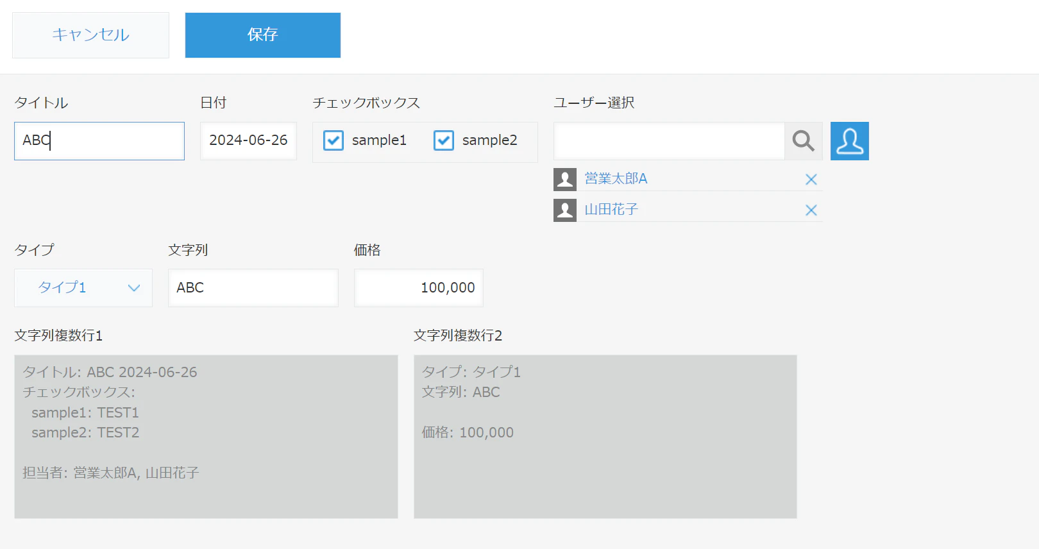This screenshot has width=1039, height=549.
Task: Click the 日付 field showing 2024-06-26
Action: (x=249, y=141)
